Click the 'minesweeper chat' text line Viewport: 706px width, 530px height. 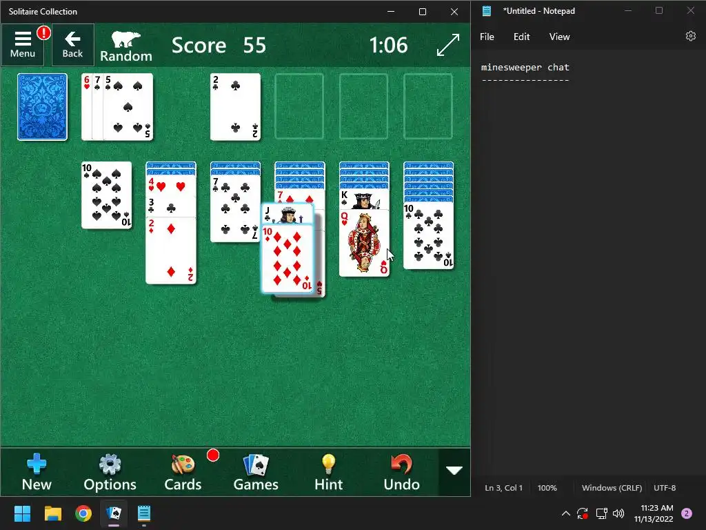(525, 67)
